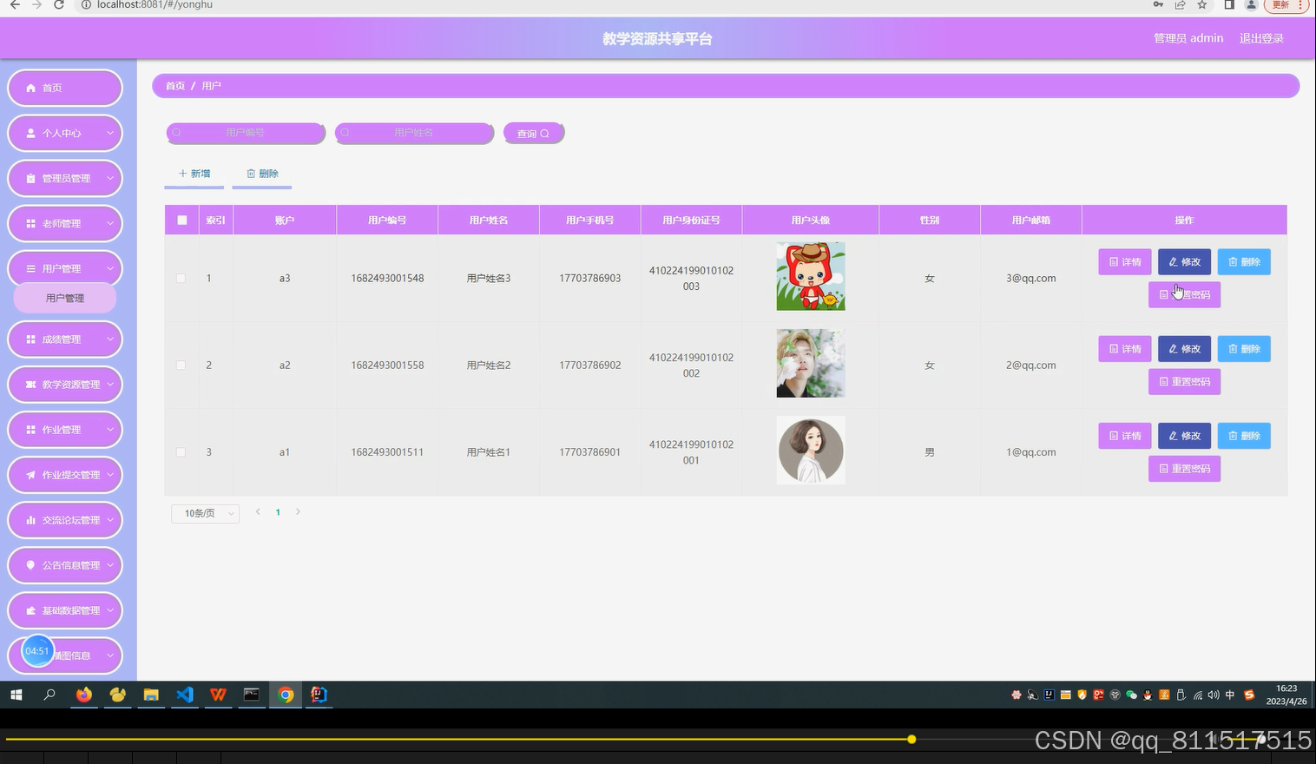Open IntelliJ IDEA from the taskbar
Screen dimensions: 1316x764
[319, 695]
